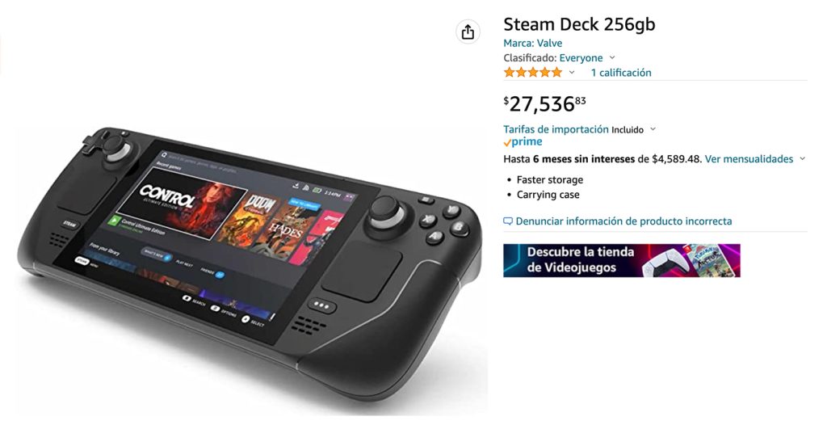
Task: Click Denunciar información de producto incorrecta
Action: [x=623, y=221]
